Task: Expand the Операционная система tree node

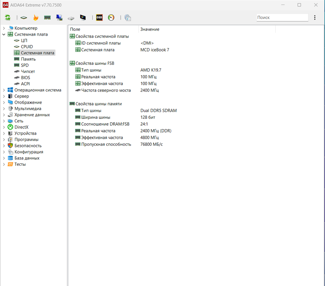Action: 4,90
